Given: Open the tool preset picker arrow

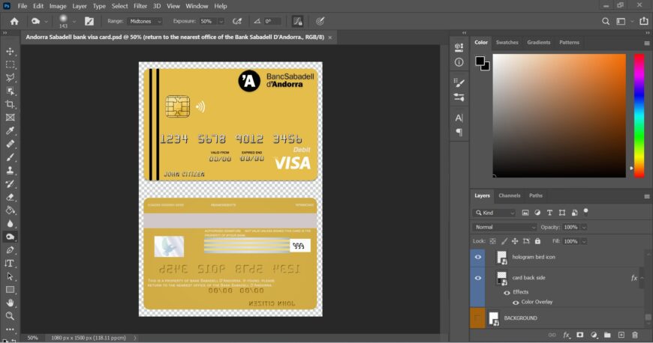Looking at the screenshot, I should [46, 21].
